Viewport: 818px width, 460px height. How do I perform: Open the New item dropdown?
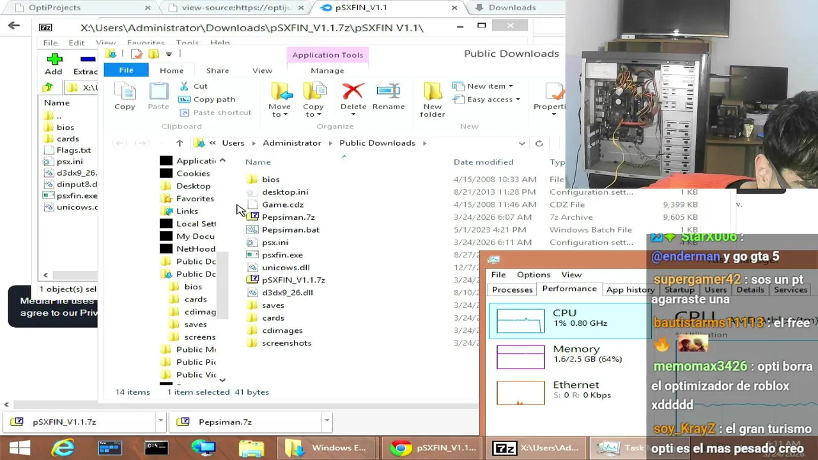483,86
